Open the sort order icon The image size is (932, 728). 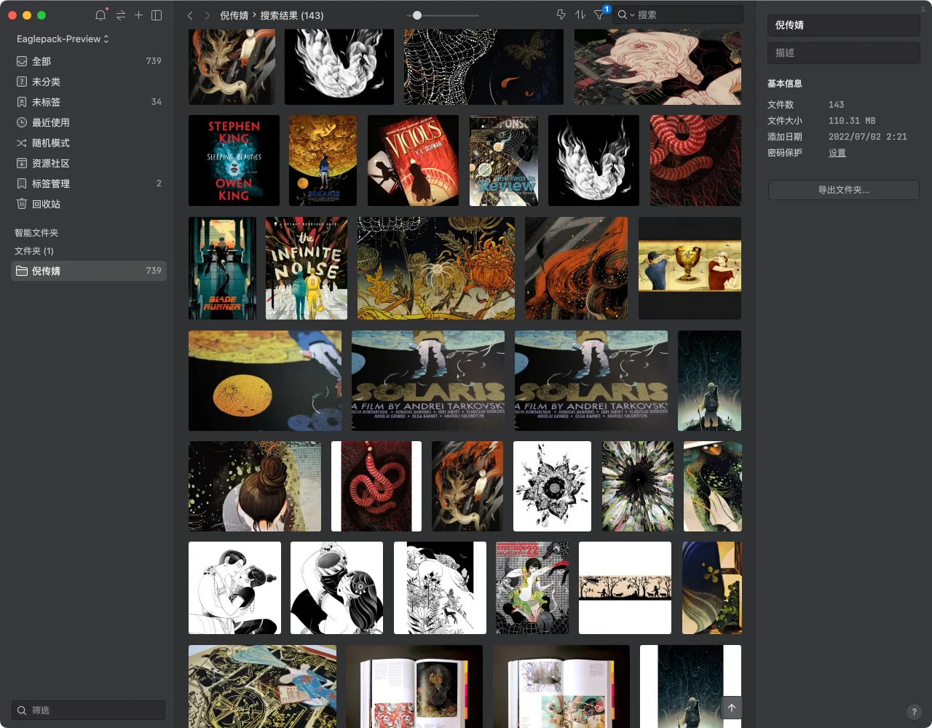point(580,15)
